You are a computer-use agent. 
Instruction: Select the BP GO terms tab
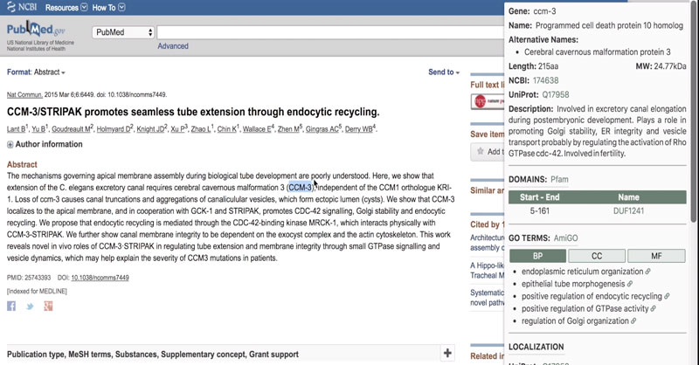[x=536, y=256]
